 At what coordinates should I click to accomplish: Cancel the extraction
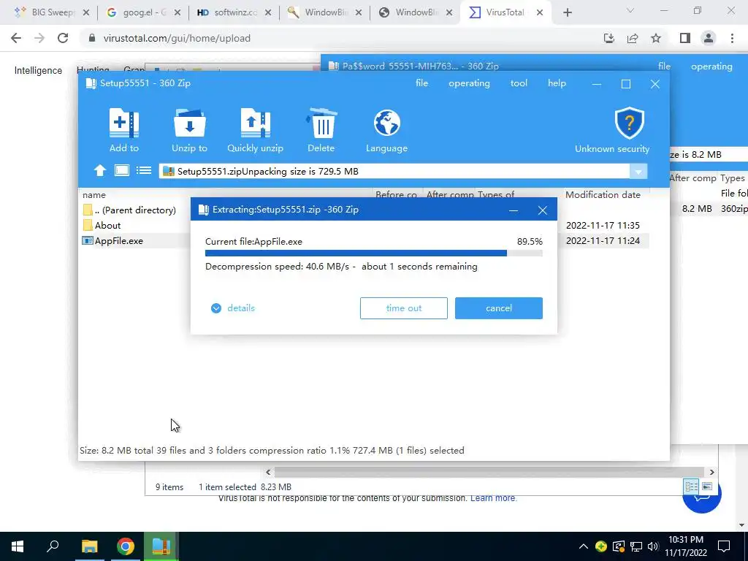[498, 308]
